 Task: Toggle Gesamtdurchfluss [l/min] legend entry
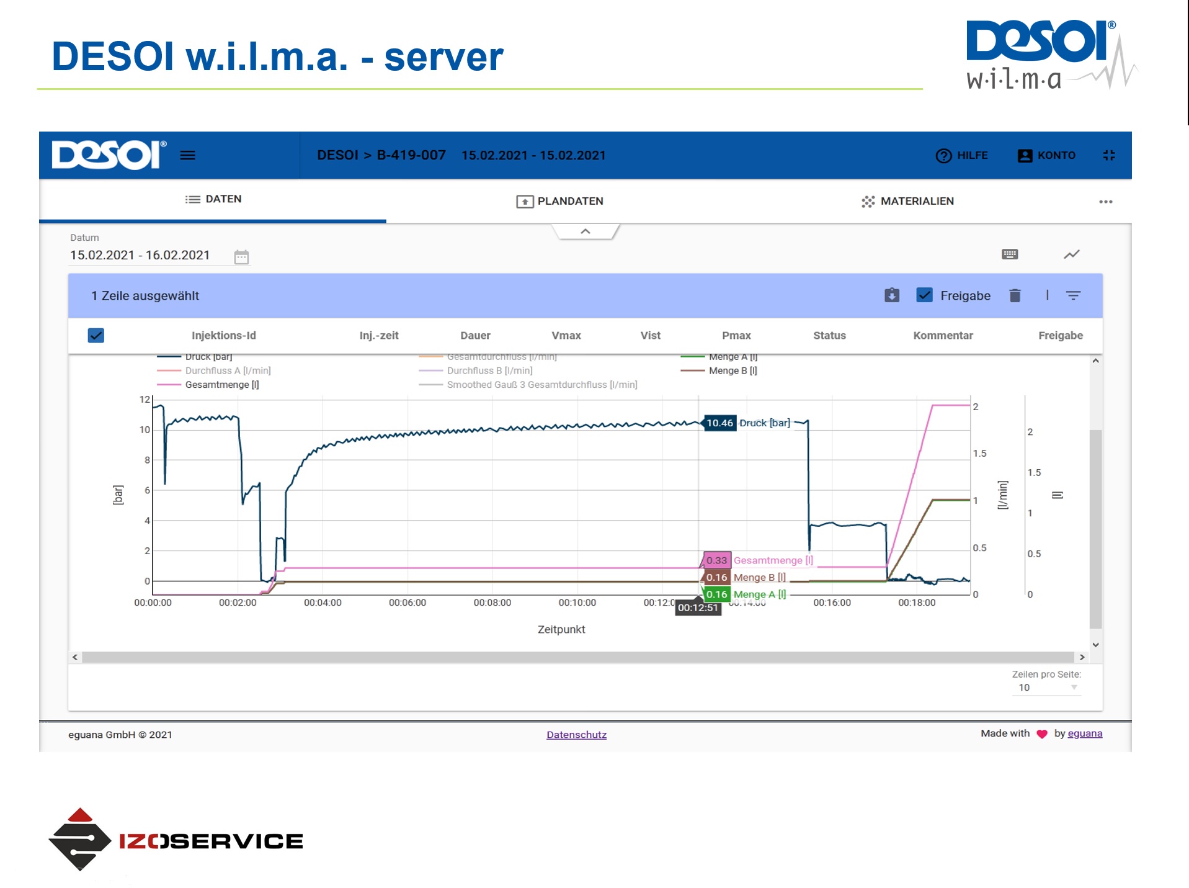[488, 357]
